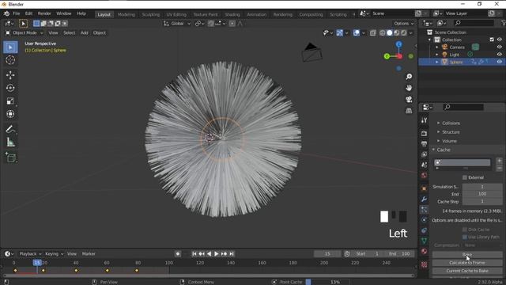Expand the Sphere tree item
Screen dimensions: 506x285
[437, 62]
